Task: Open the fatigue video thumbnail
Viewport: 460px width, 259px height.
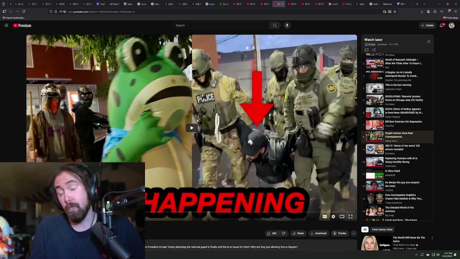Action: click(376, 244)
